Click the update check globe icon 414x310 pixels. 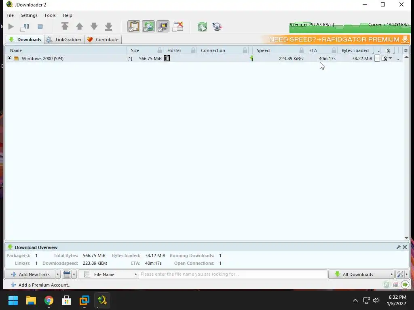point(217,27)
